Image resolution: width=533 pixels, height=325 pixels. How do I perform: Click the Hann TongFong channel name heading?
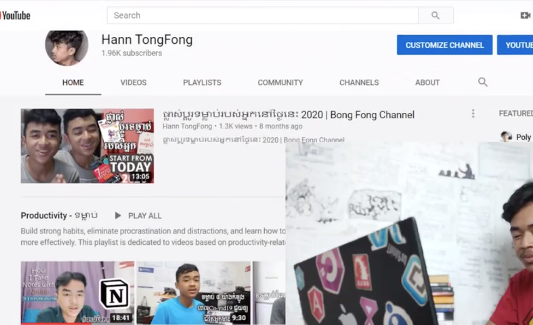(x=147, y=40)
